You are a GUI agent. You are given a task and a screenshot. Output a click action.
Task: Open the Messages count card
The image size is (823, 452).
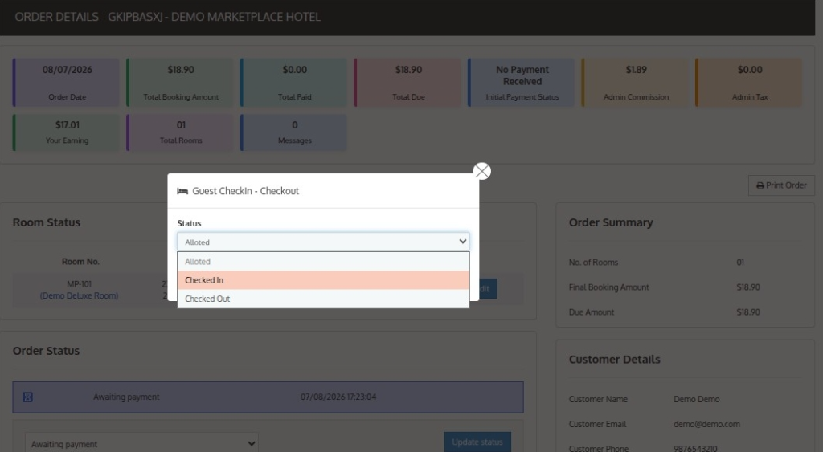(x=294, y=132)
